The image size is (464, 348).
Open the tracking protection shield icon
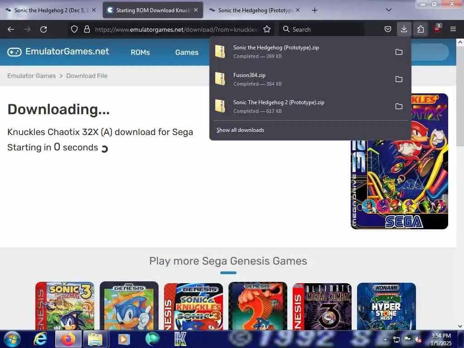(74, 29)
